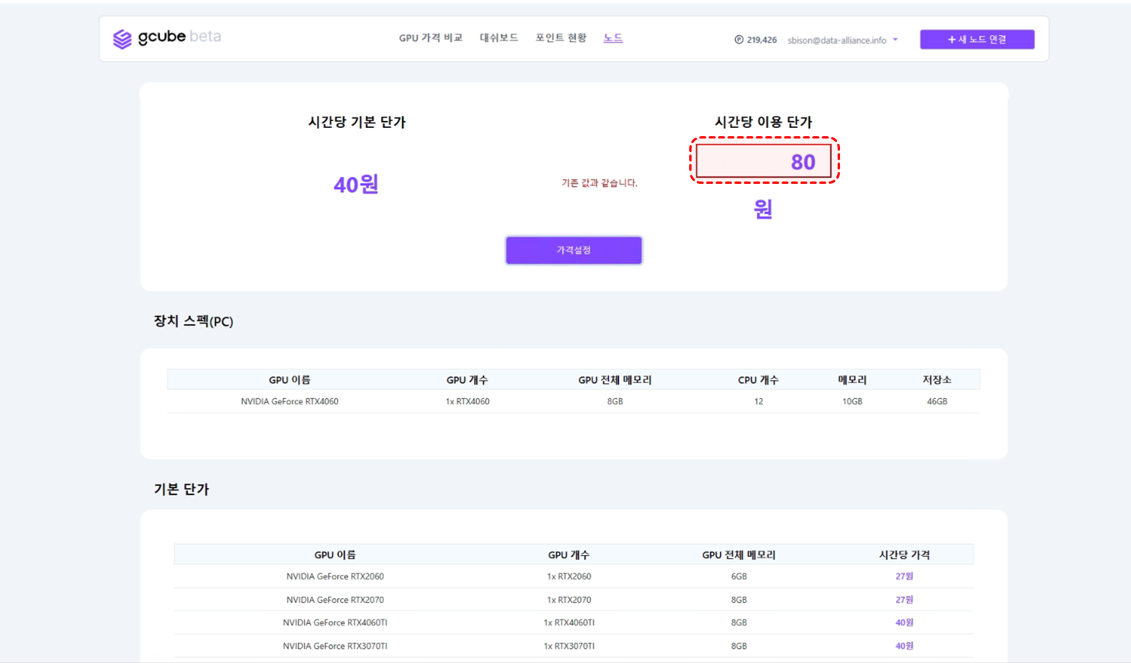Open the 포인트 현황 menu
Screen dimensions: 1131x663
561,38
